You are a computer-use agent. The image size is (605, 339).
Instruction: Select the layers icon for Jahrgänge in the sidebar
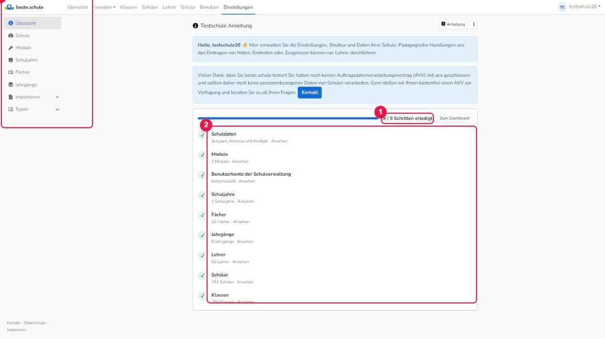click(11, 85)
